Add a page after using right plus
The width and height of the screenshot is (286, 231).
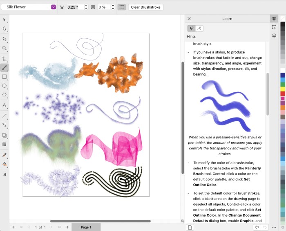pos(67,227)
